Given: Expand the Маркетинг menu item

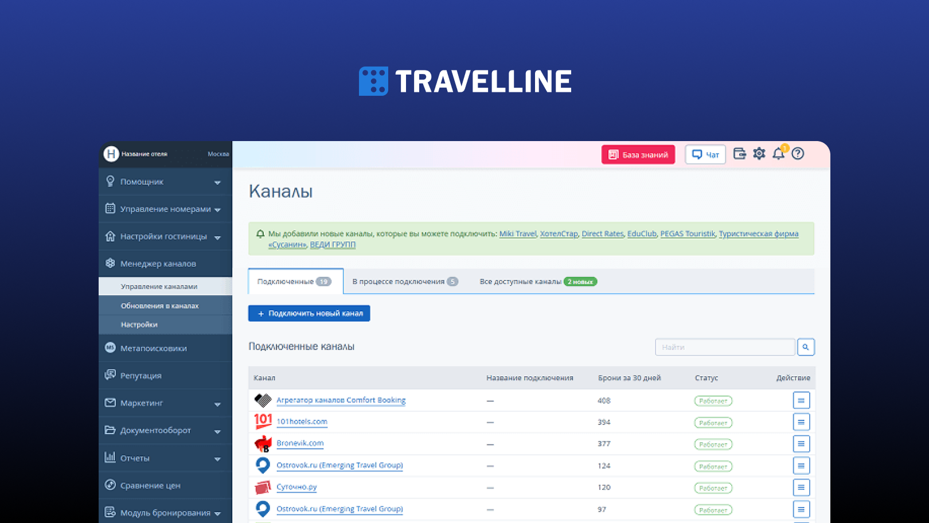Looking at the screenshot, I should click(217, 403).
